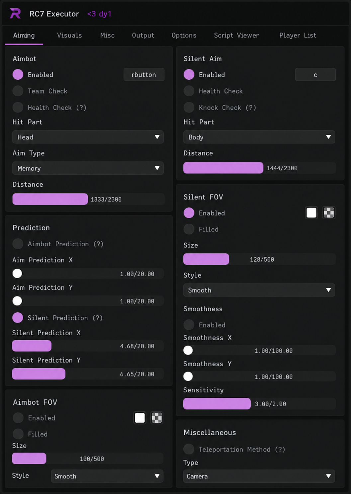Enable Aimbot Health Check (?)
The height and width of the screenshot is (494, 351).
tap(18, 108)
